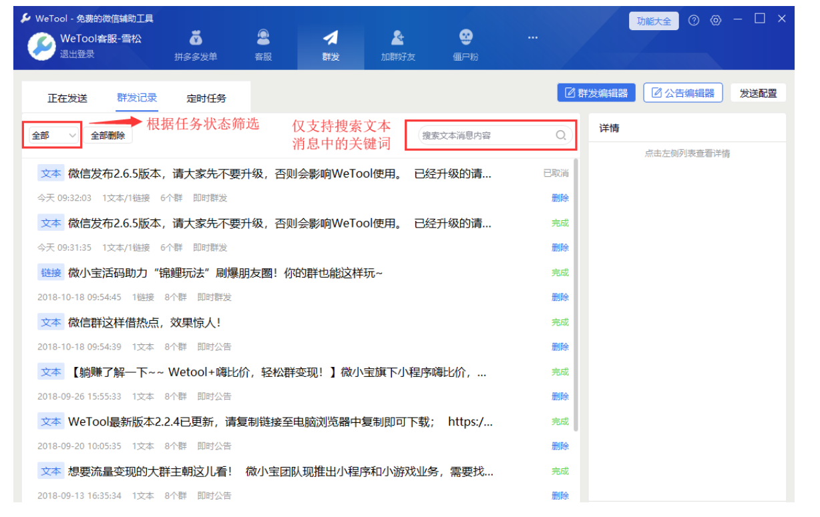Click the 已取消 status label

(x=556, y=173)
